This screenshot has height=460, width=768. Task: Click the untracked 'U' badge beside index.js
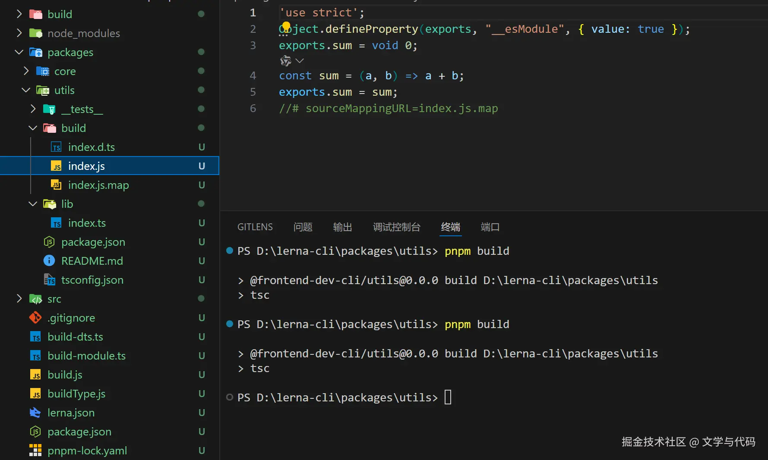click(202, 166)
